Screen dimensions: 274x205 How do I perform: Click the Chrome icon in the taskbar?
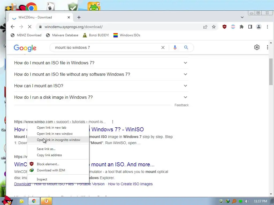pyautogui.click(x=34, y=201)
